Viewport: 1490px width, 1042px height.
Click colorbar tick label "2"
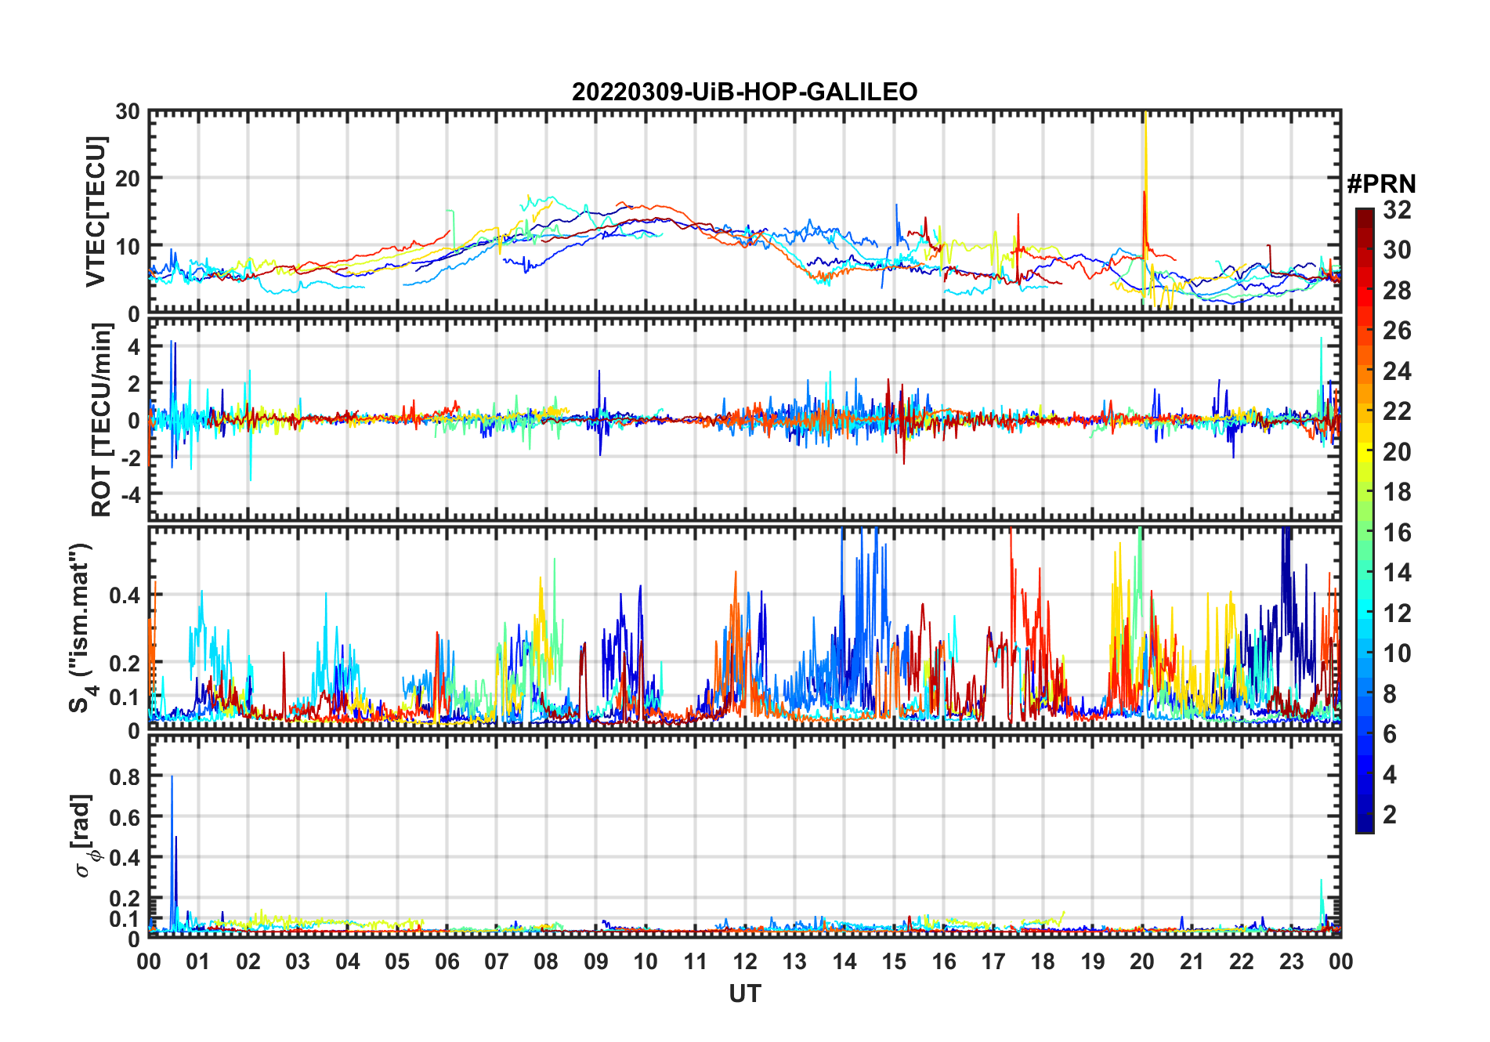click(1390, 815)
